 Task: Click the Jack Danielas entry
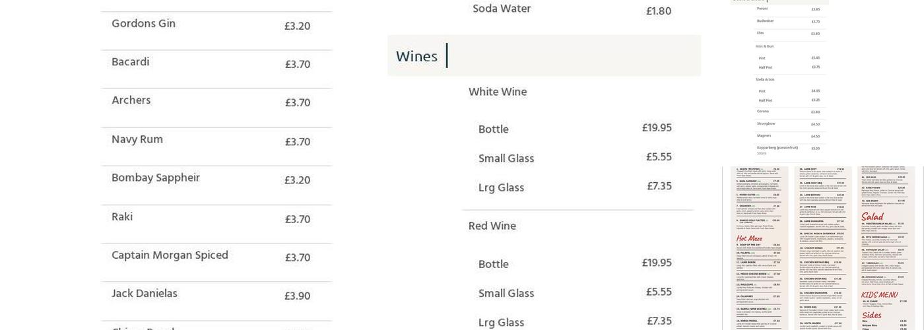tap(144, 294)
